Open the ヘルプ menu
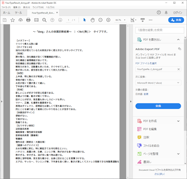 pos(50,7)
